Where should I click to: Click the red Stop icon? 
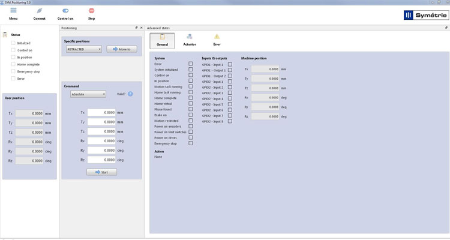pyautogui.click(x=91, y=11)
